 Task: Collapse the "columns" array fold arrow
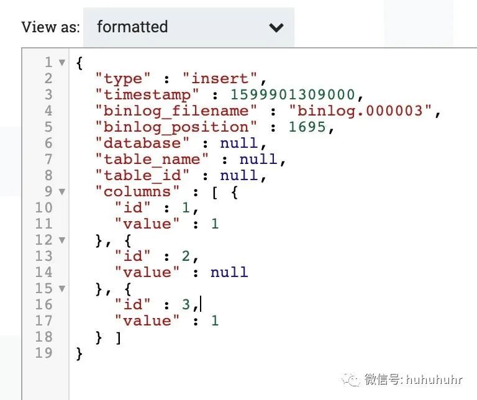[61, 191]
